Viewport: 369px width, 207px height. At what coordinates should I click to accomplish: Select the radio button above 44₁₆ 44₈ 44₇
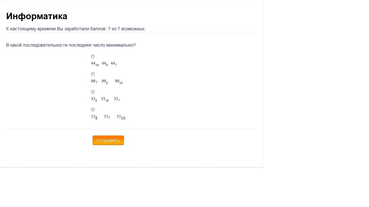click(x=93, y=57)
